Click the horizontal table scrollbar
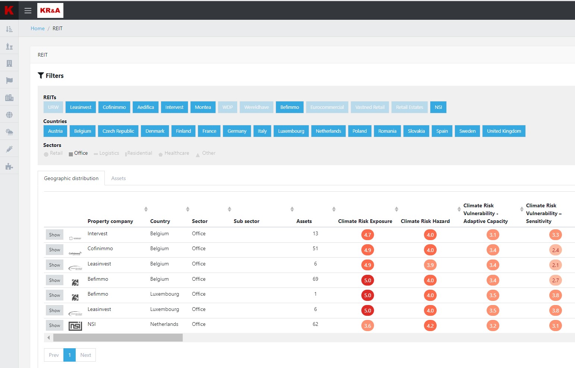Viewport: 575px width, 368px height. click(x=118, y=338)
